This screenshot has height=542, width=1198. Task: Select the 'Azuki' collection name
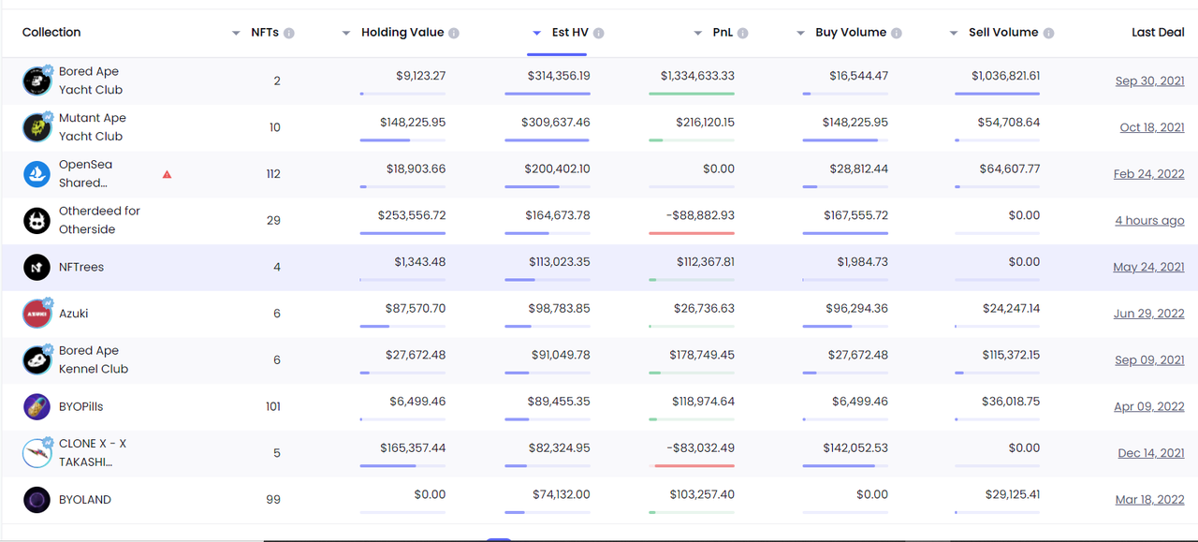pos(74,314)
